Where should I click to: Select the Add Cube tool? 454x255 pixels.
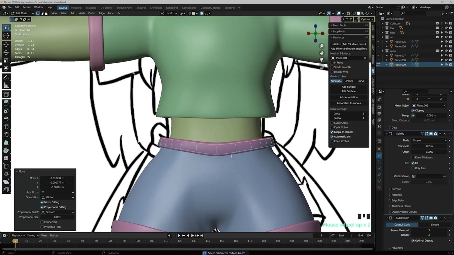[6, 94]
